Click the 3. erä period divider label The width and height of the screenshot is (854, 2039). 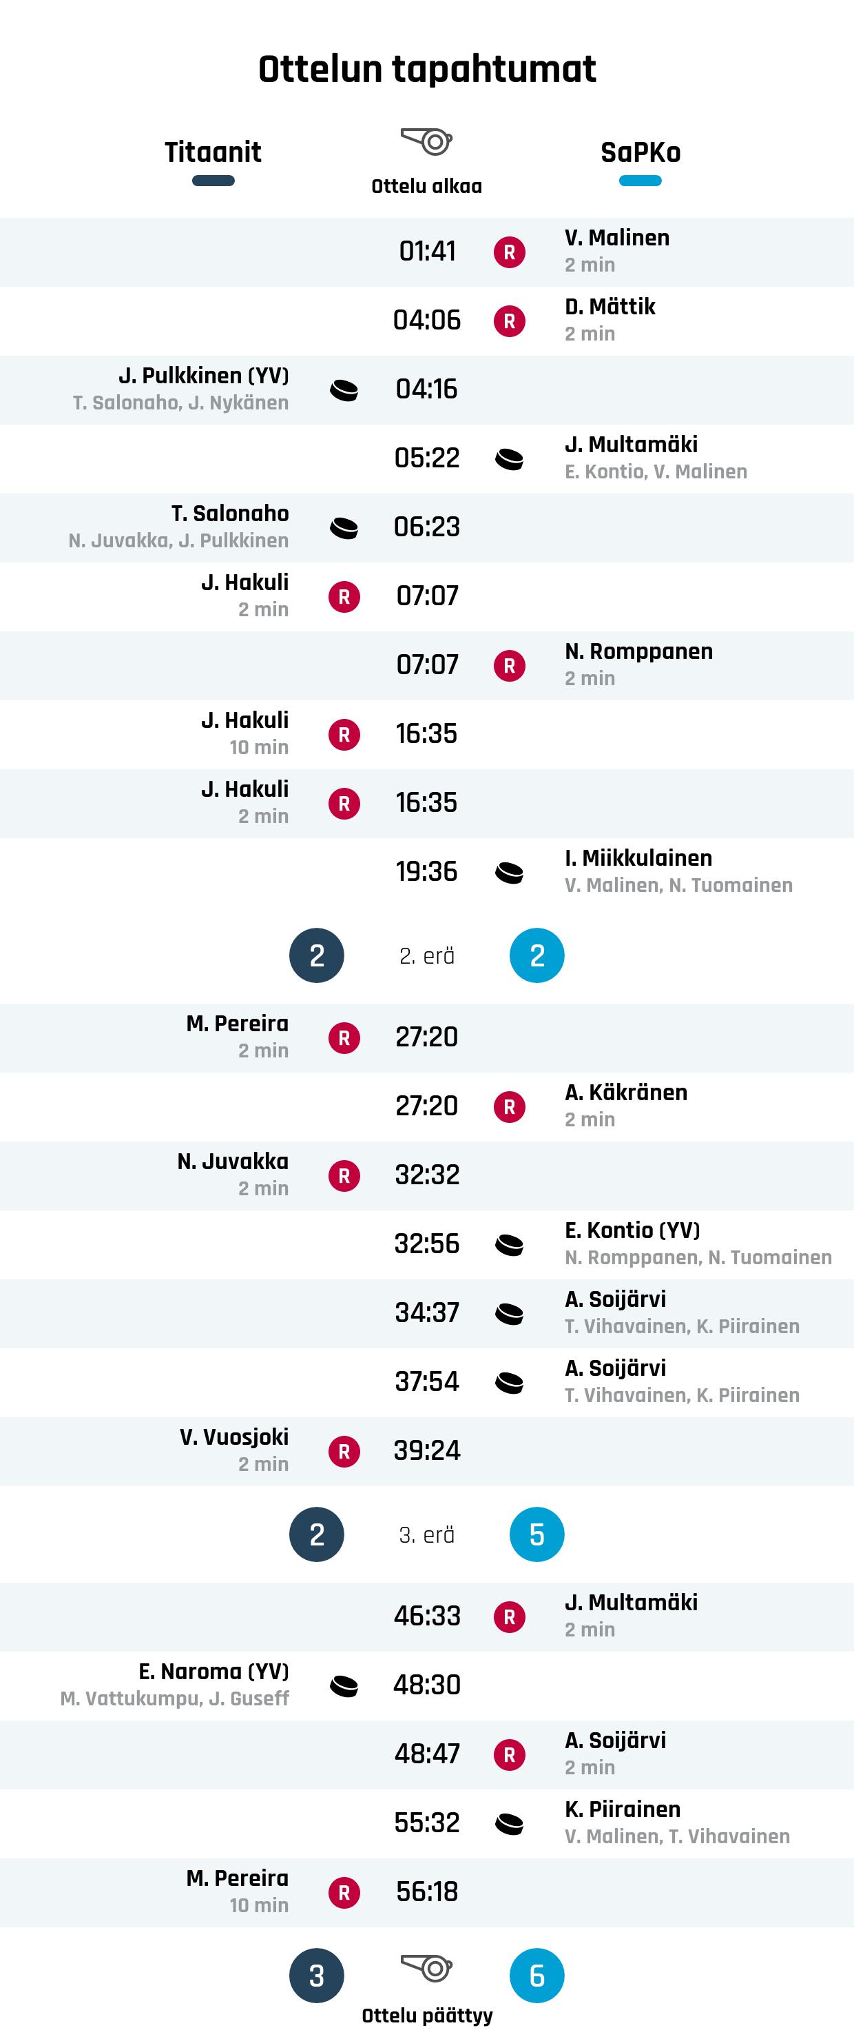(426, 1535)
